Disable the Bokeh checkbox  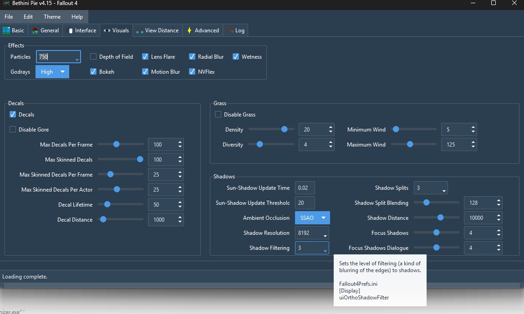(x=93, y=72)
